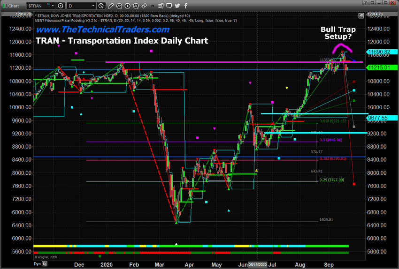Open the help question mark button
399x269 pixels.
(365, 2)
